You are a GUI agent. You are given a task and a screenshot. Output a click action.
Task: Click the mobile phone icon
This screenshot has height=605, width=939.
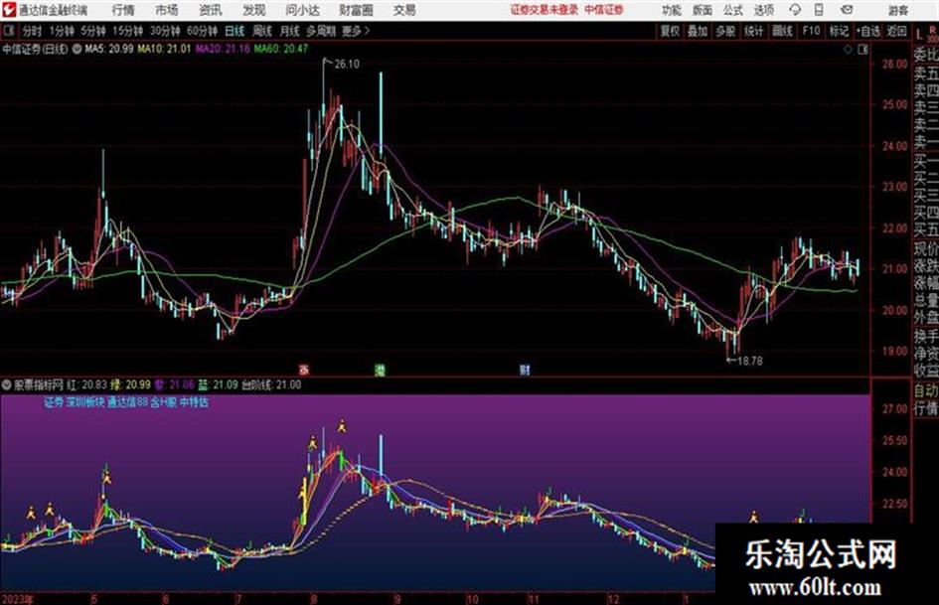[x=819, y=10]
